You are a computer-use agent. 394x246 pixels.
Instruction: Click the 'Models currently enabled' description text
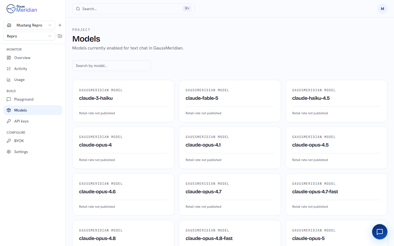coord(128,48)
